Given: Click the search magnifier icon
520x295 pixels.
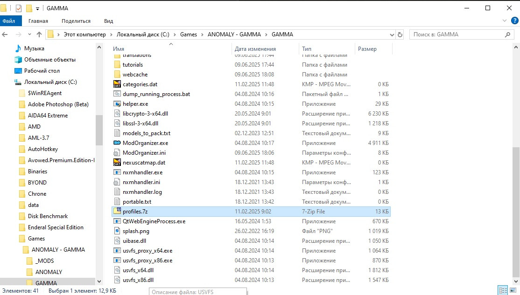Looking at the screenshot, I should (x=507, y=34).
